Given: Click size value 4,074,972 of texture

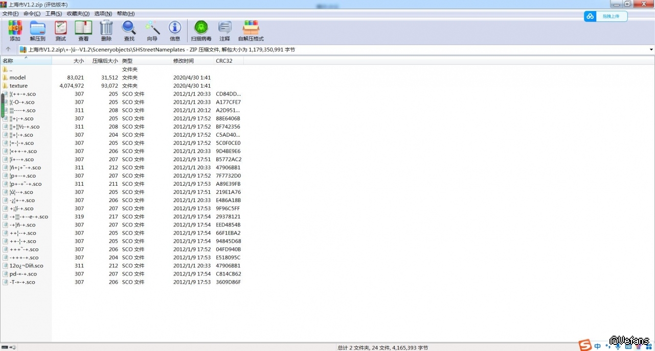Looking at the screenshot, I should pyautogui.click(x=72, y=86).
